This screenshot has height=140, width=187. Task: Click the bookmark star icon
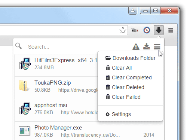tap(123, 30)
